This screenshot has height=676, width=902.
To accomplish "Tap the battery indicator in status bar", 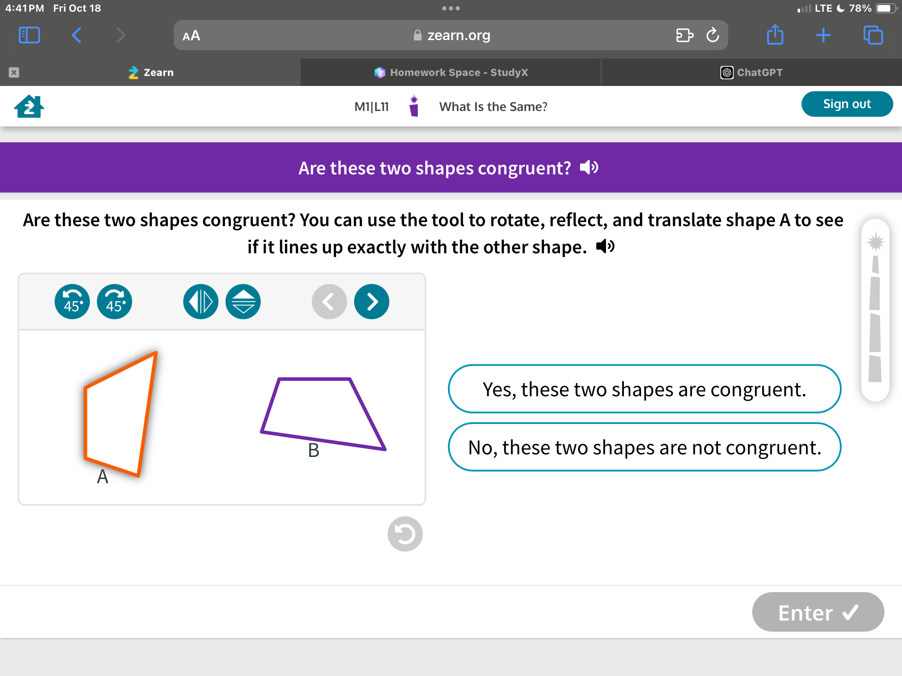I will point(885,8).
